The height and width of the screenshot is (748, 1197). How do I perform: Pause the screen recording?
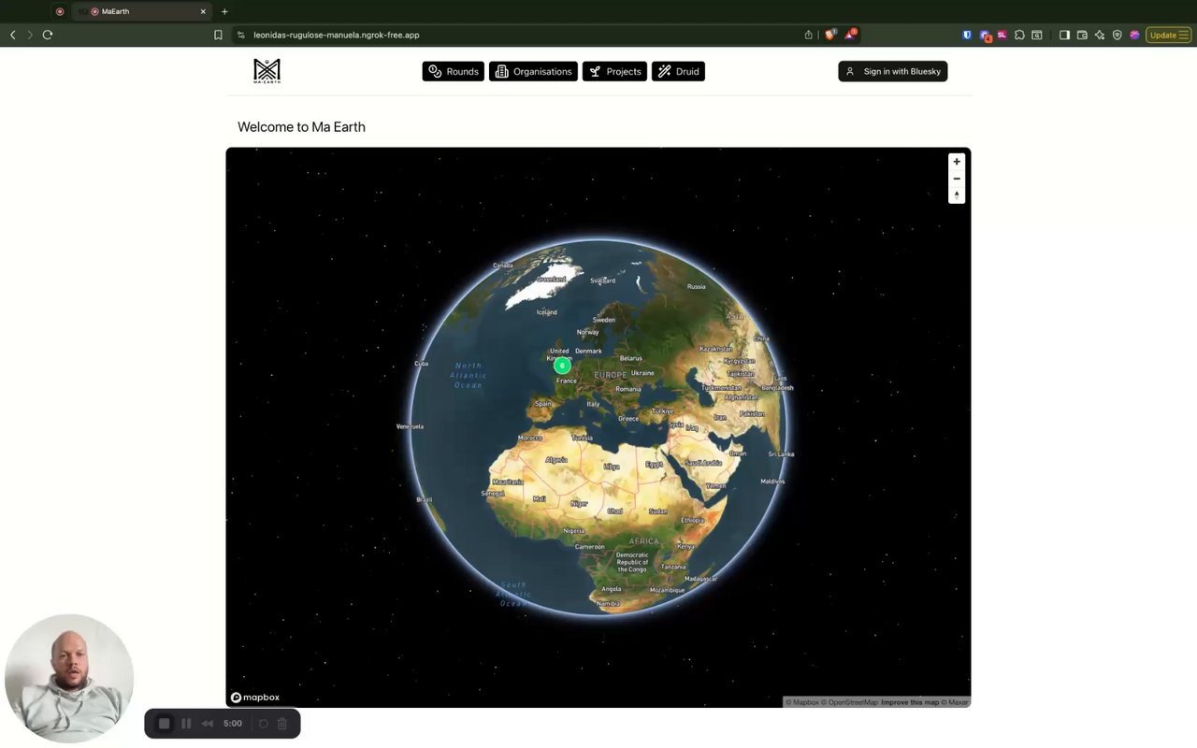(x=186, y=724)
